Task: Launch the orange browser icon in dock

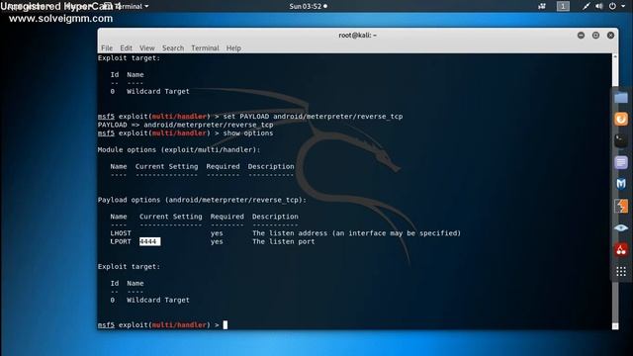Action: coord(621,119)
